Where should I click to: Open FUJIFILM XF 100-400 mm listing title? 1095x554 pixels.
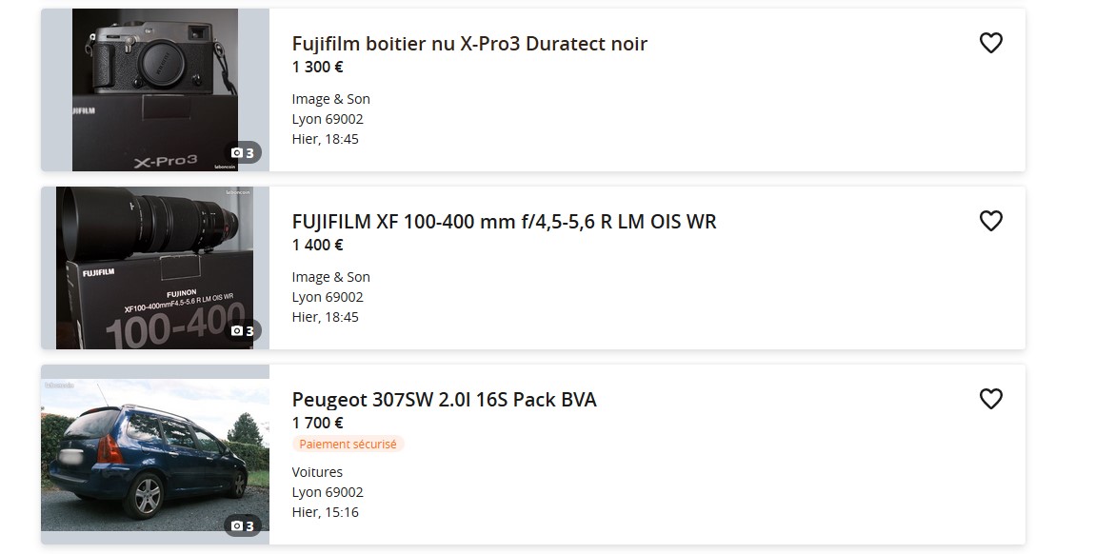[x=504, y=222]
